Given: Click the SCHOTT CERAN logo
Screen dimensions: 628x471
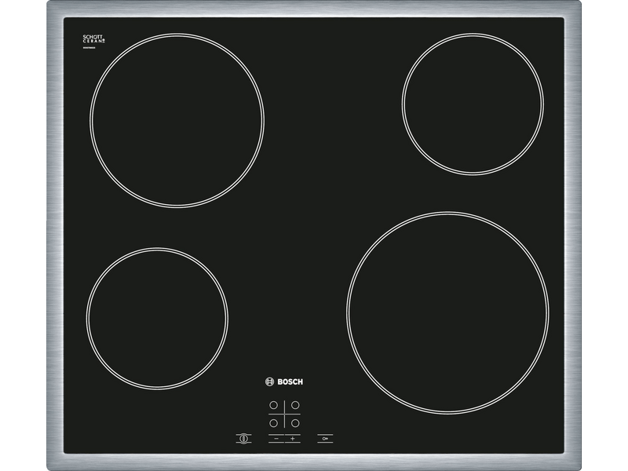Looking at the screenshot, I should (93, 38).
